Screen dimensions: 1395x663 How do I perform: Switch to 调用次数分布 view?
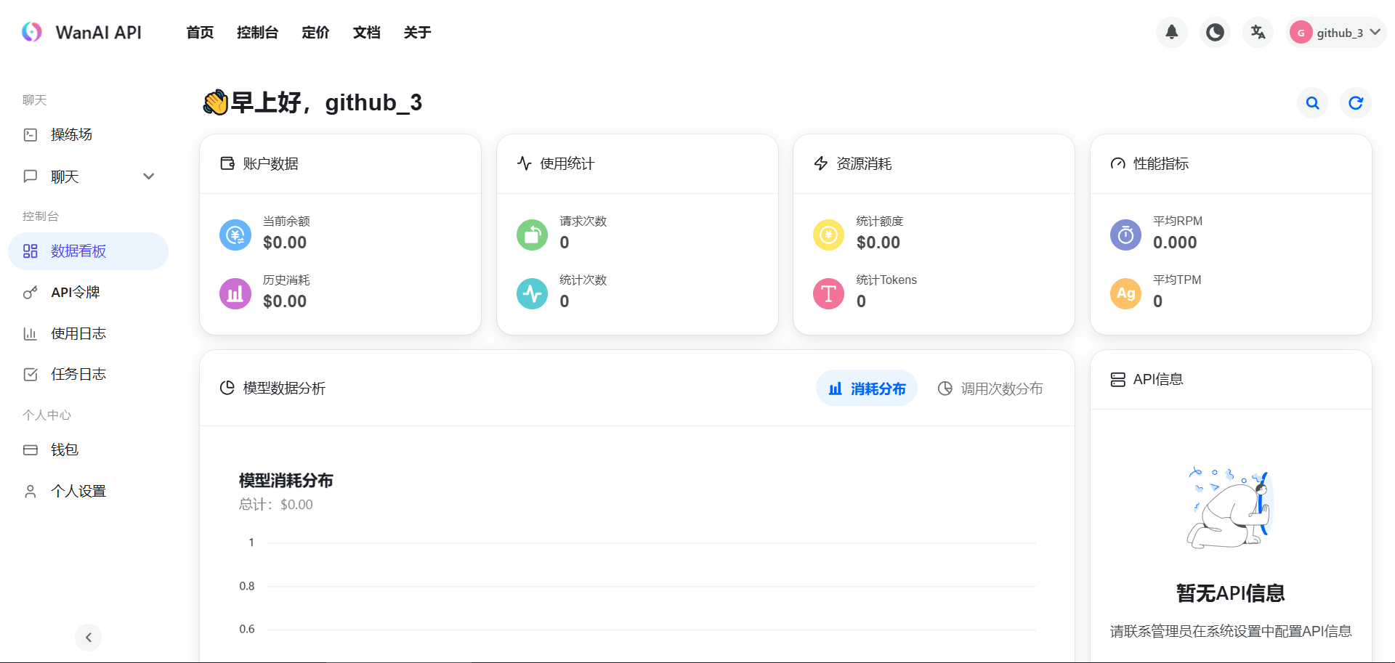(990, 388)
